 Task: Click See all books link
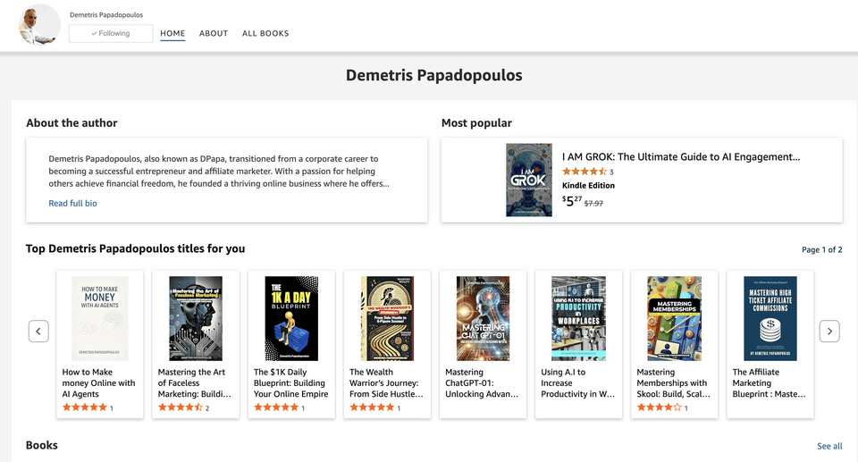829,446
